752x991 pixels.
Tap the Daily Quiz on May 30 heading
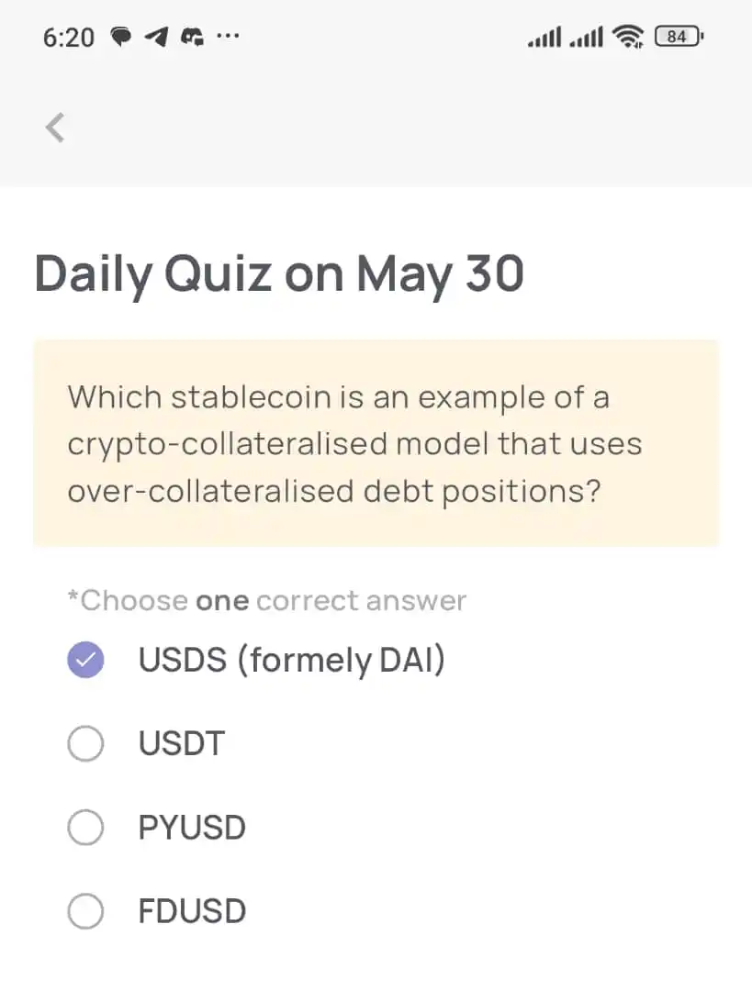pyautogui.click(x=279, y=275)
